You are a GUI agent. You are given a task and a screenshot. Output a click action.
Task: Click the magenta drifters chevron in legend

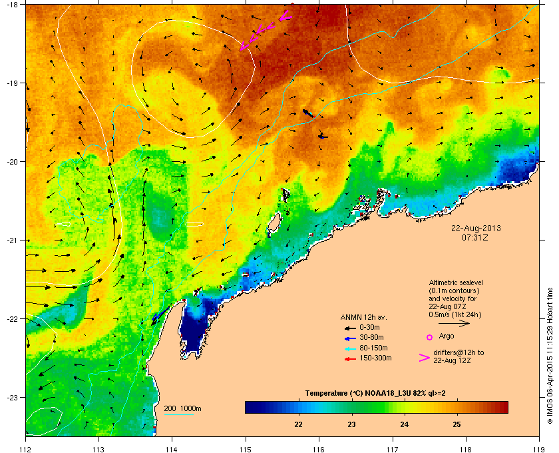[425, 358]
